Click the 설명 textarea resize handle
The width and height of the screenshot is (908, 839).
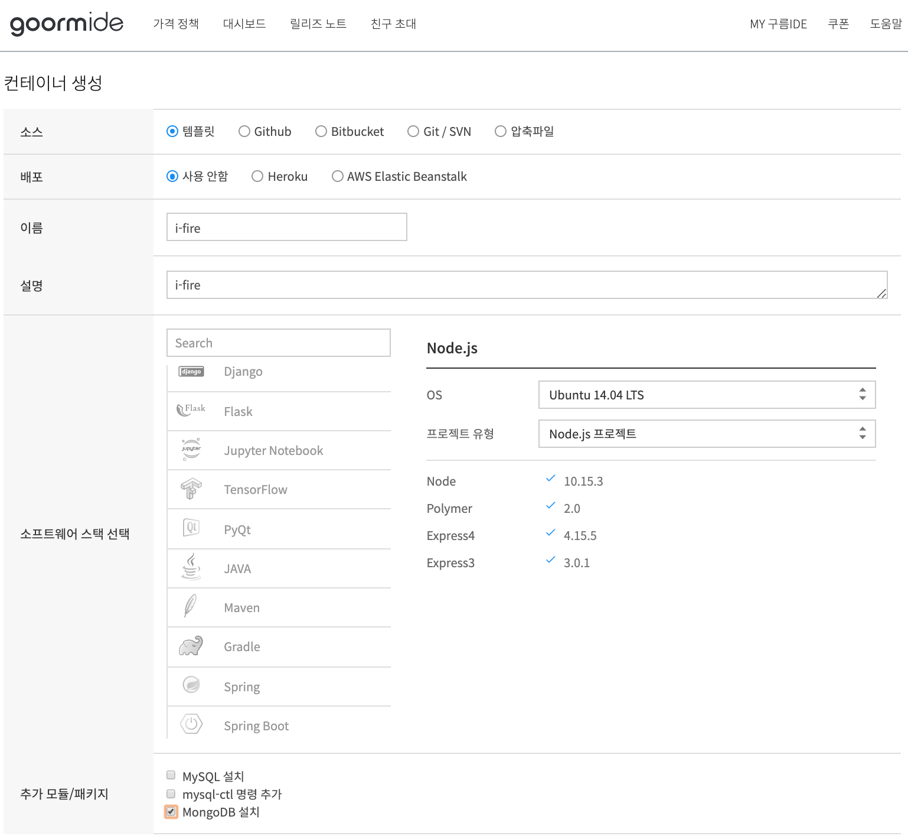pos(881,293)
